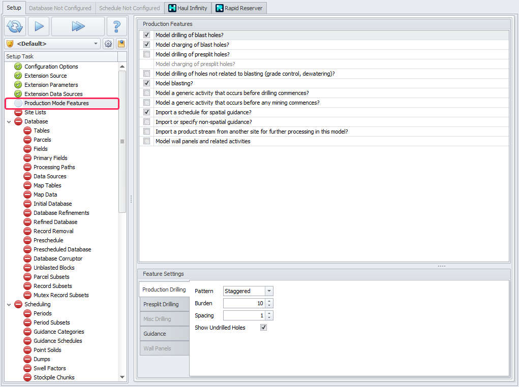Check generic activity before any mining commences
Screen dimensions: 519x387
click(146, 102)
